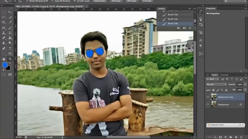Toggle Resize Windows to Fit checkbox
The width and height of the screenshot is (248, 139).
point(27,1)
